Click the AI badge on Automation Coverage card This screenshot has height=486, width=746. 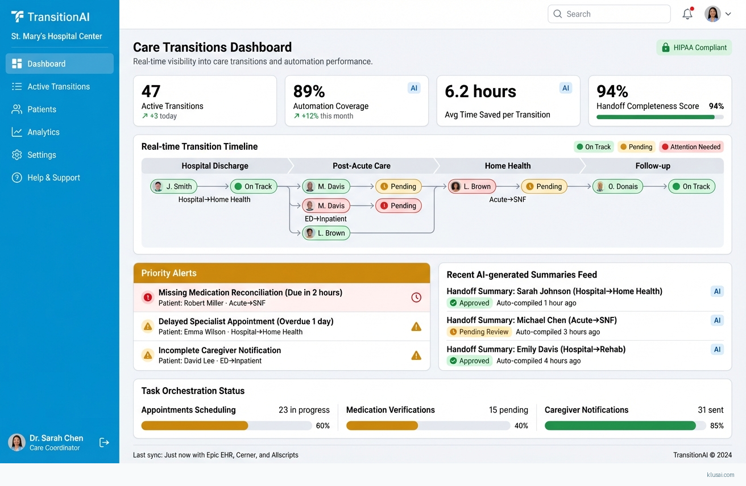click(x=414, y=88)
